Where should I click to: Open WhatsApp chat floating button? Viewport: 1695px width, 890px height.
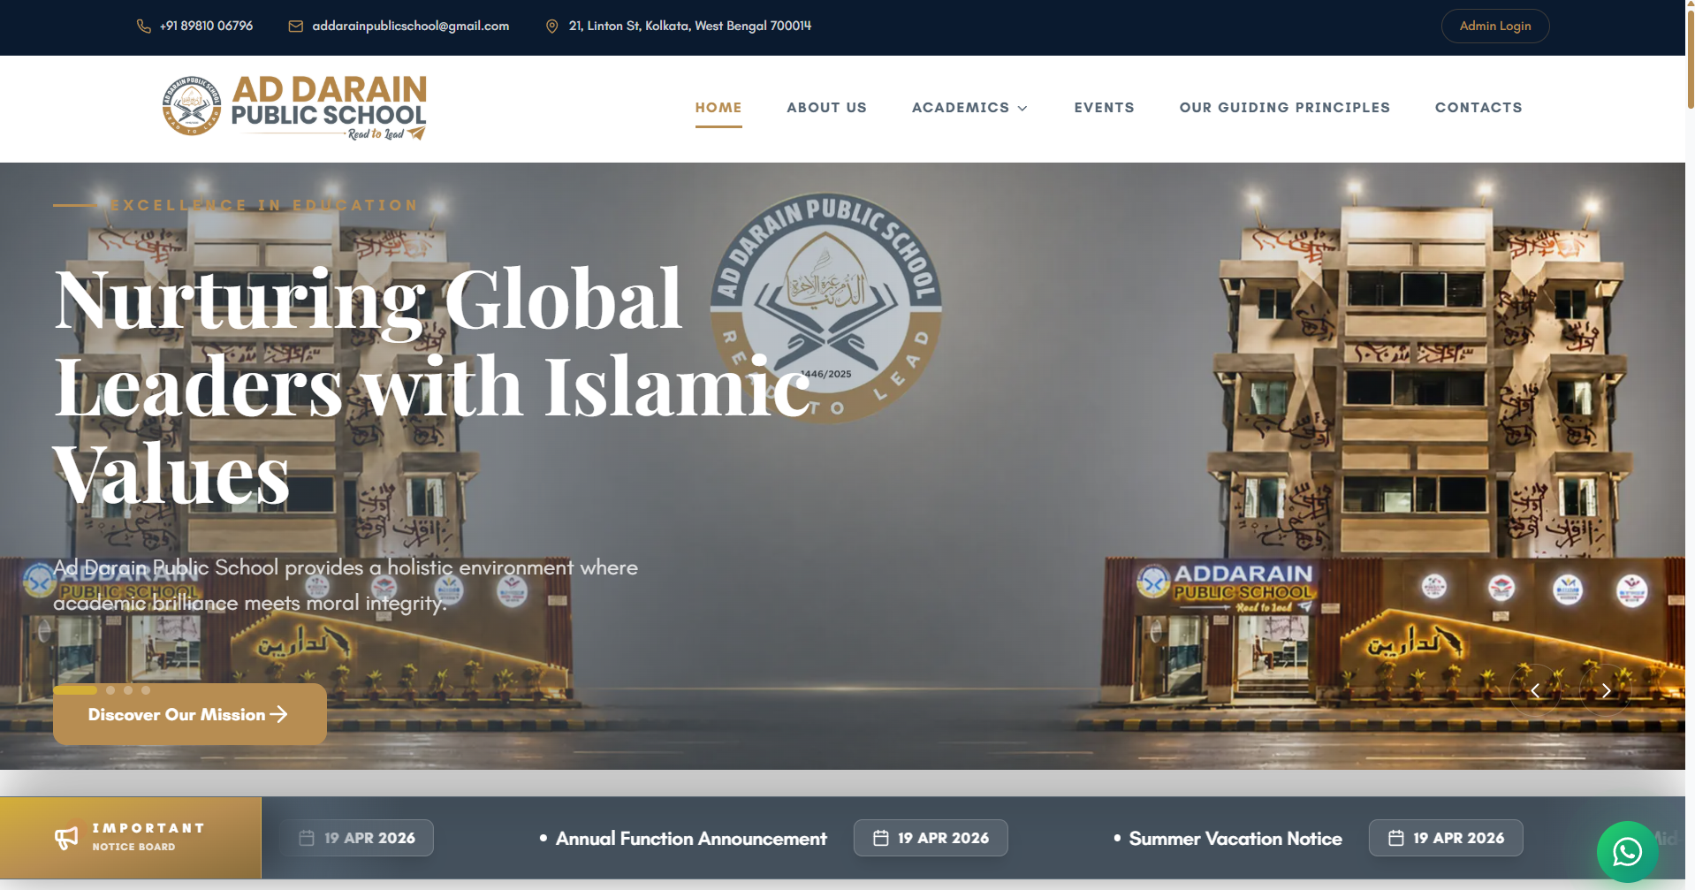[x=1627, y=852]
